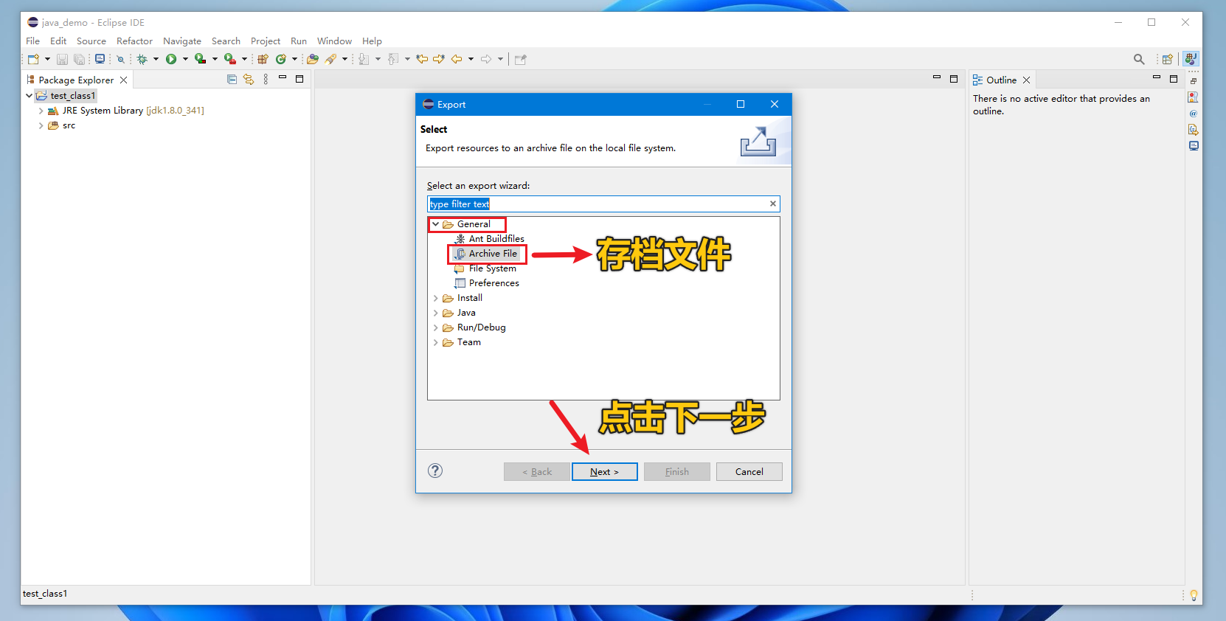Click the Javadoc @ side icon
The height and width of the screenshot is (621, 1226).
(1194, 113)
